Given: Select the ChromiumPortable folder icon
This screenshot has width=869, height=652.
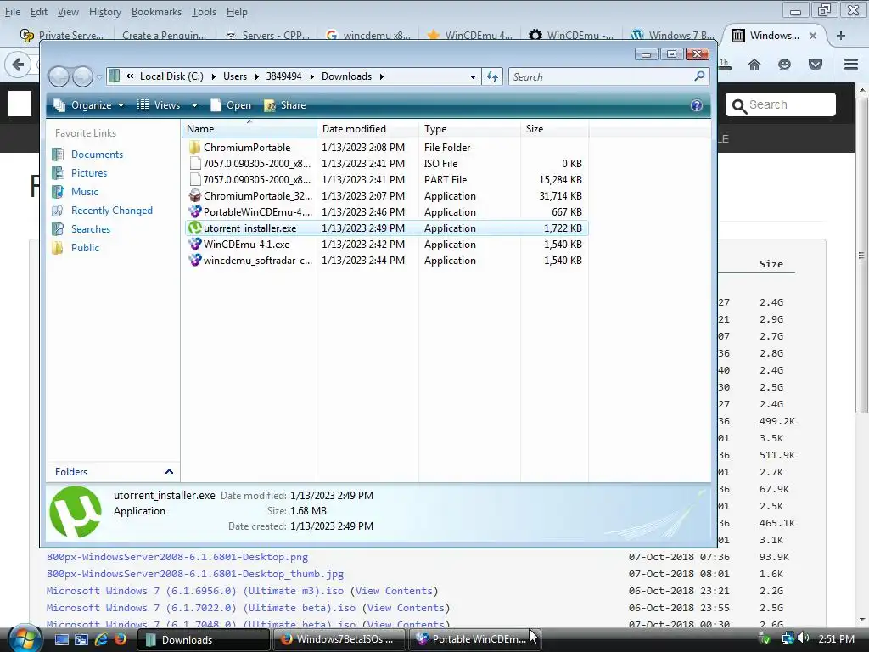Looking at the screenshot, I should coord(194,148).
